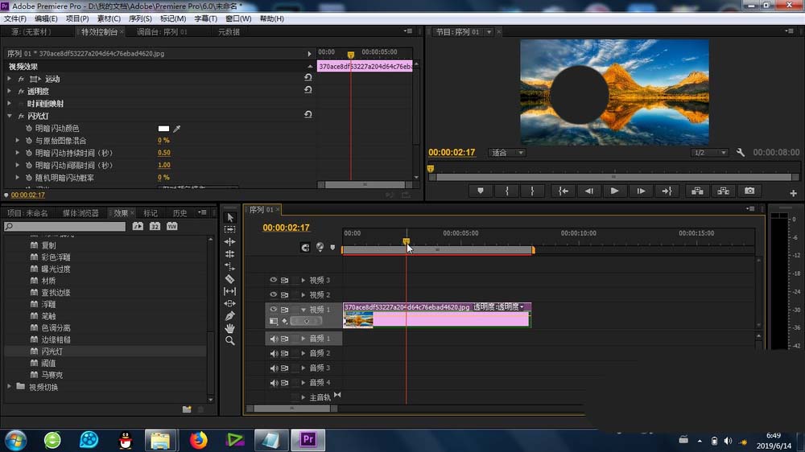Select the Slide tool
This screenshot has width=805, height=452.
click(230, 304)
